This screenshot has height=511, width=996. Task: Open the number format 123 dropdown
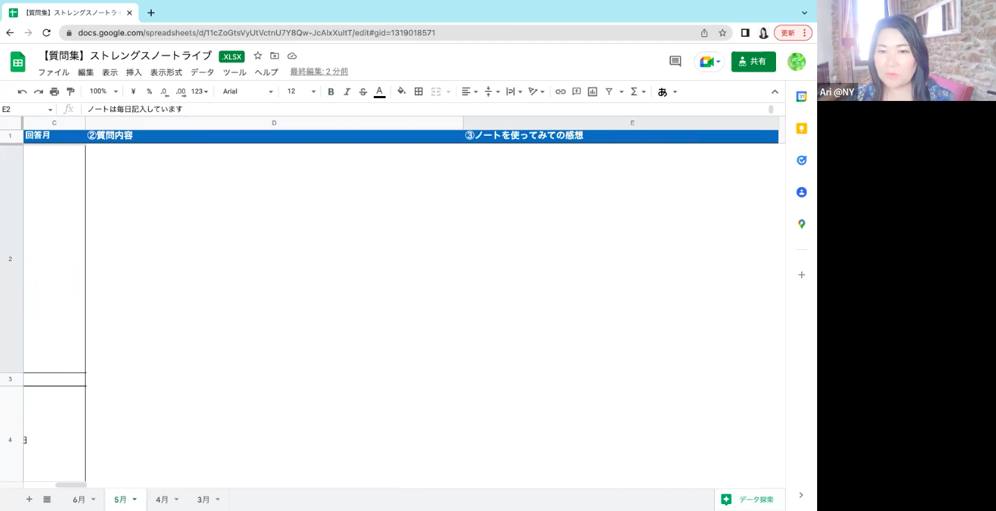click(200, 91)
